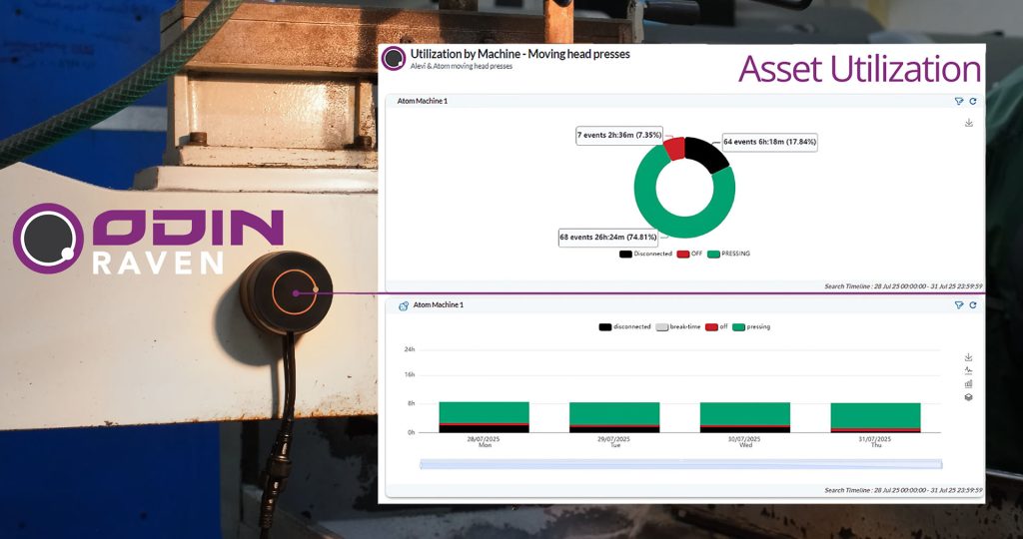Download the bar chart image
This screenshot has width=1023, height=539.
(x=968, y=357)
